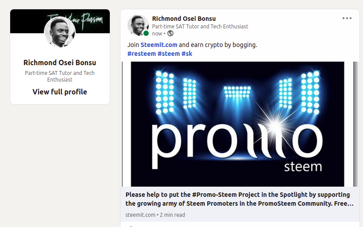Click the post author's SAT Tutor headline
Image resolution: width=363 pixels, height=227 pixels.
200,26
